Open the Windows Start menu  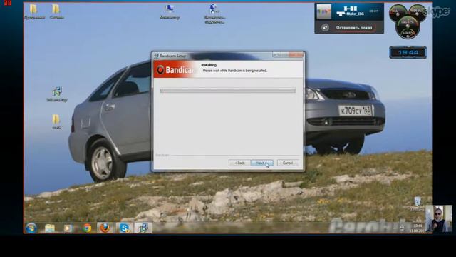coord(31,228)
